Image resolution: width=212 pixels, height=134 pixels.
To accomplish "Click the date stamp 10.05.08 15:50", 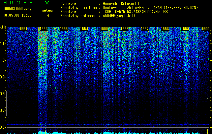I will (x=17, y=15).
